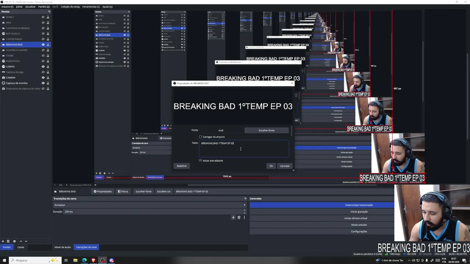Click the Texto input field in properties dialog
This screenshot has width=470, height=264.
244,149
